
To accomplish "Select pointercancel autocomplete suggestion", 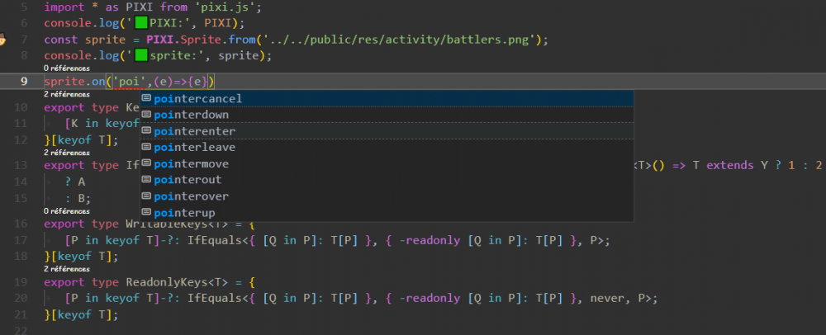I will [387, 98].
